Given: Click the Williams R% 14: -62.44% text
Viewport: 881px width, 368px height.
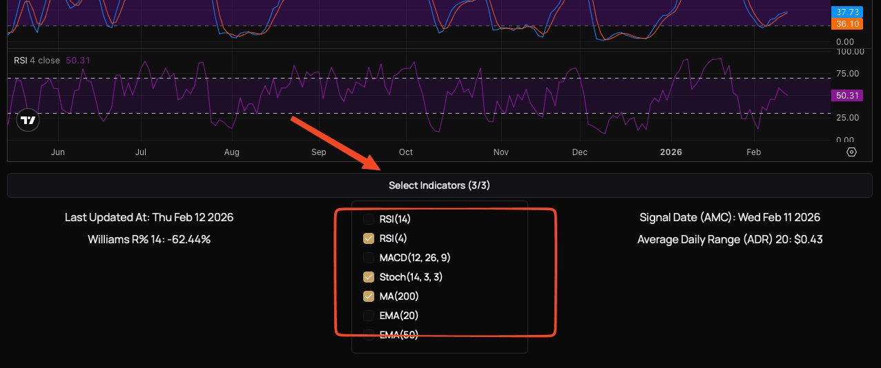Looking at the screenshot, I should pos(149,240).
